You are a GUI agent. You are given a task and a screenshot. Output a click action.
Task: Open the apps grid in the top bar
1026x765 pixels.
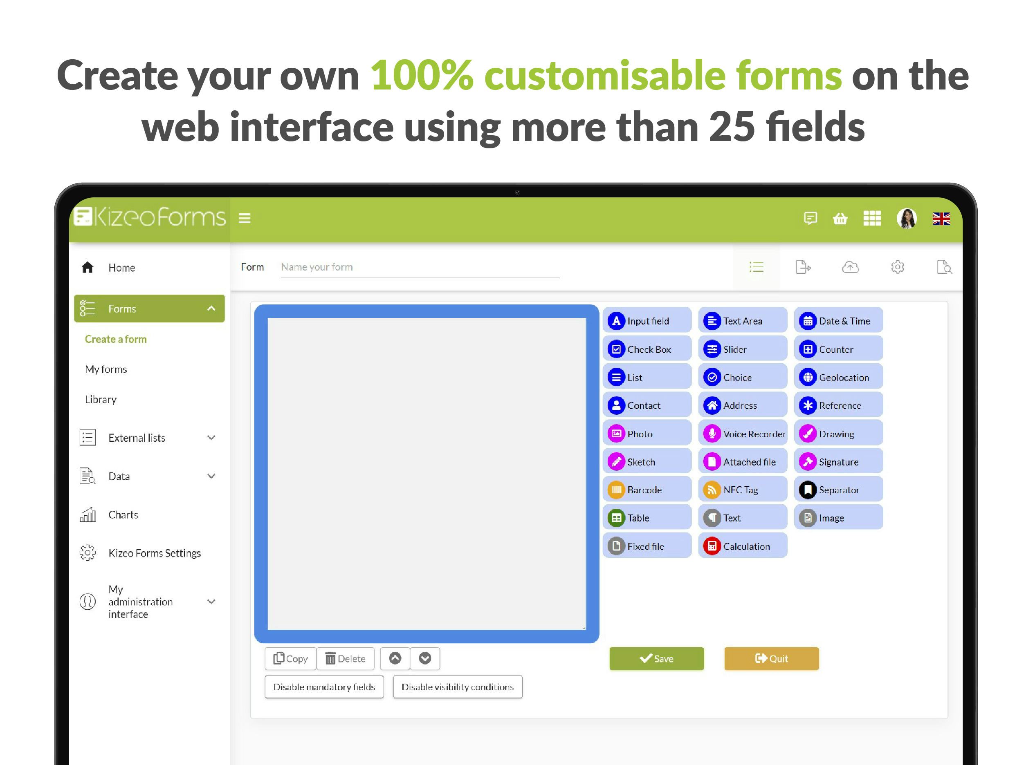click(873, 219)
